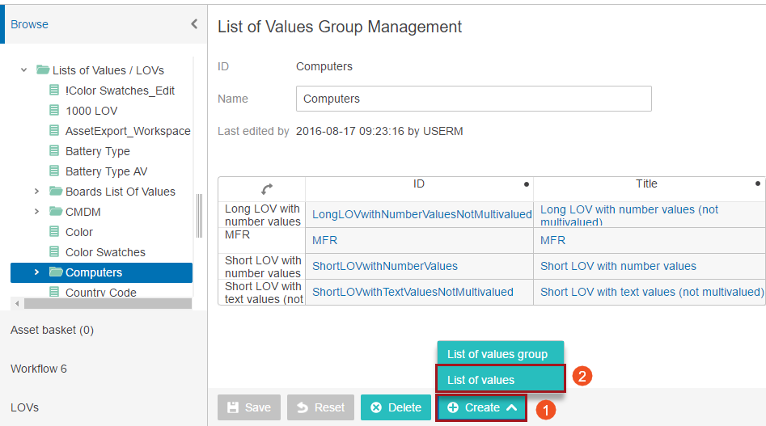Viewport: 766px width, 426px height.
Task: Choose List of values from the Create menu
Action: click(x=500, y=380)
